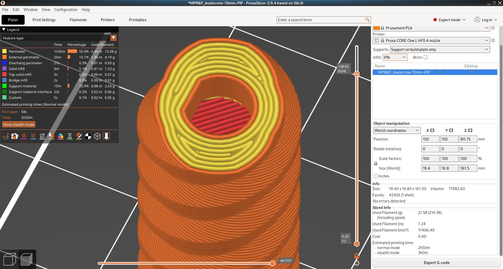Image resolution: width=503 pixels, height=269 pixels.
Task: Enable the Brim checkbox
Action: (x=425, y=57)
